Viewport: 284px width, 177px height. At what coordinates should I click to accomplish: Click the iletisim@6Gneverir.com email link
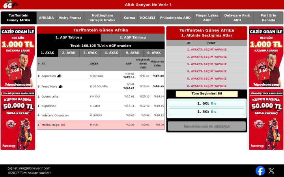coord(31,168)
